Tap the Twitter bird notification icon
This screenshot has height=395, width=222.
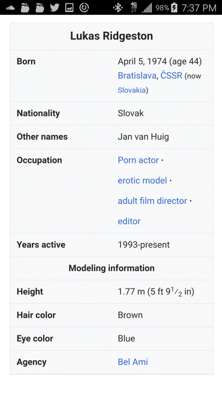click(54, 7)
